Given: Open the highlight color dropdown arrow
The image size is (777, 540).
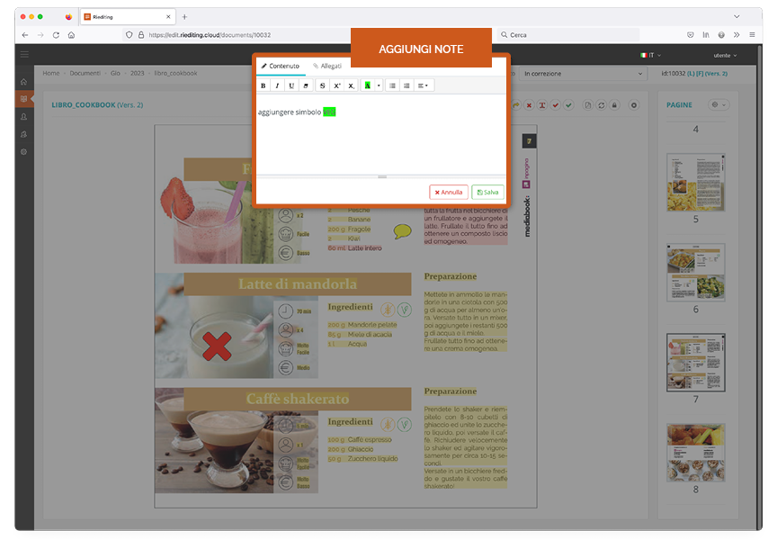Looking at the screenshot, I should click(x=379, y=85).
